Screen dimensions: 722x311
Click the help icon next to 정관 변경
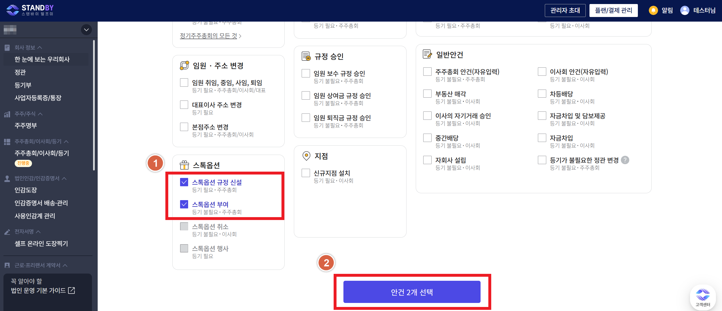coord(625,160)
